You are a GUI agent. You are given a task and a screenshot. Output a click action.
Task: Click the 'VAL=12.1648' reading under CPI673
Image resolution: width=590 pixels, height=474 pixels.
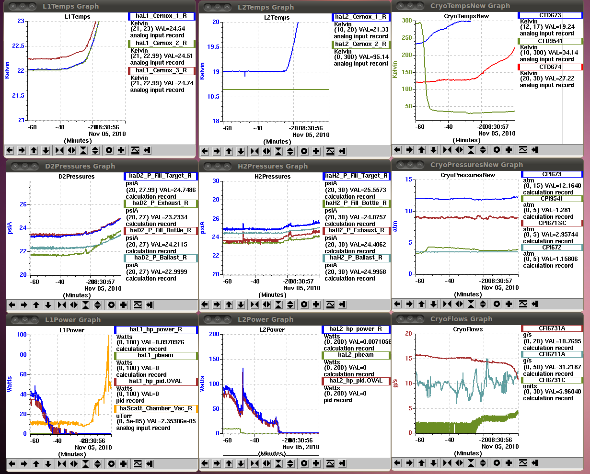point(563,186)
